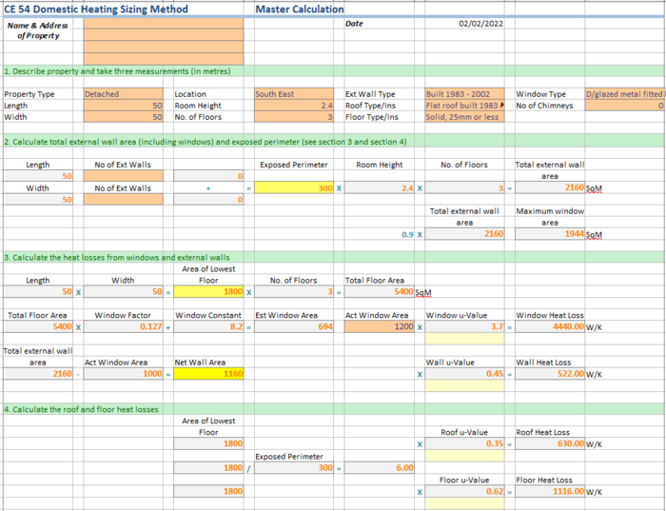Select the Room Height cell showing 2.4 in section 1
666x511 pixels.
[x=294, y=106]
